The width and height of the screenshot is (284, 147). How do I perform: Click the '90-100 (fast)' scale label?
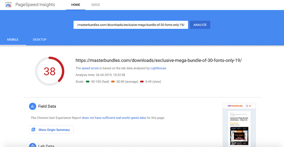click(100, 82)
